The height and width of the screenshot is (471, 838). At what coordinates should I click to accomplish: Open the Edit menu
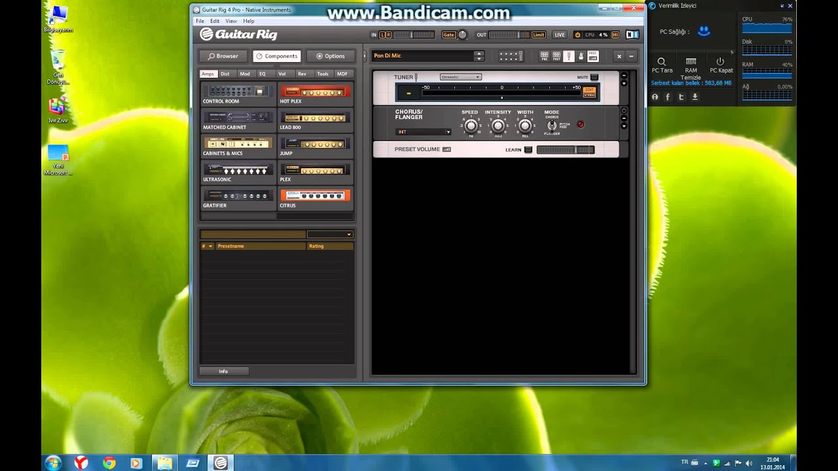click(215, 21)
